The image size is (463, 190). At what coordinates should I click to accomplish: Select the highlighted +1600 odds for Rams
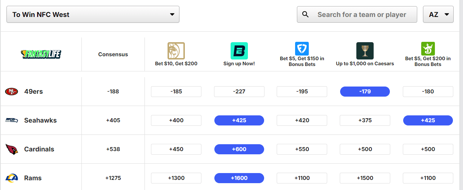pos(239,178)
